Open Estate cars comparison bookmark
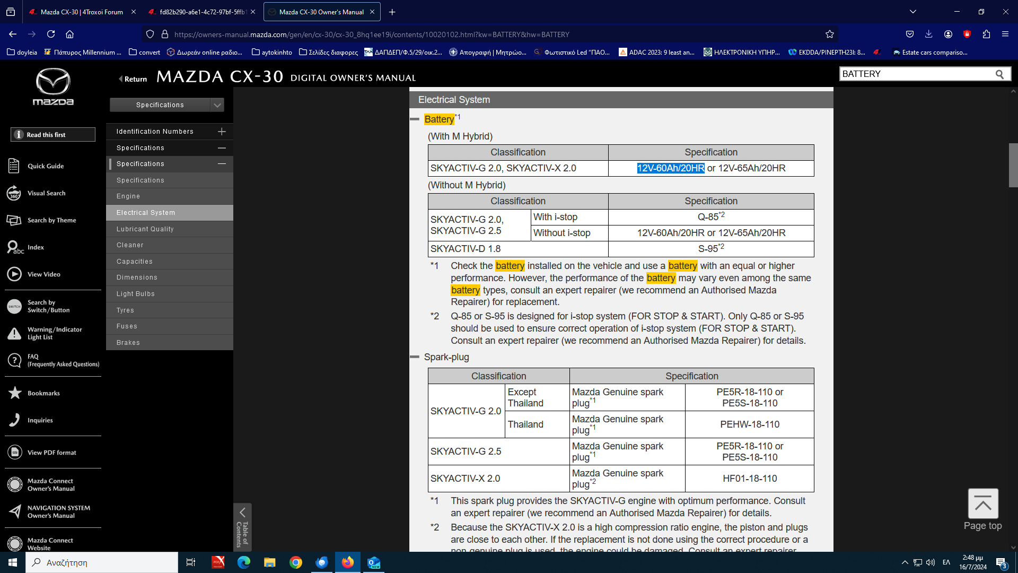 [931, 52]
